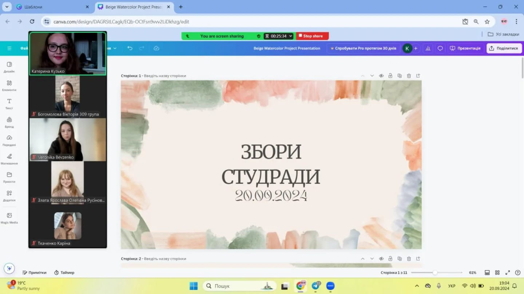Redo the action in Canva toolbar

point(142,48)
